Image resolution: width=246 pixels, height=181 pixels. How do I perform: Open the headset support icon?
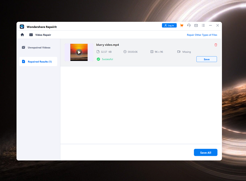tap(189, 25)
